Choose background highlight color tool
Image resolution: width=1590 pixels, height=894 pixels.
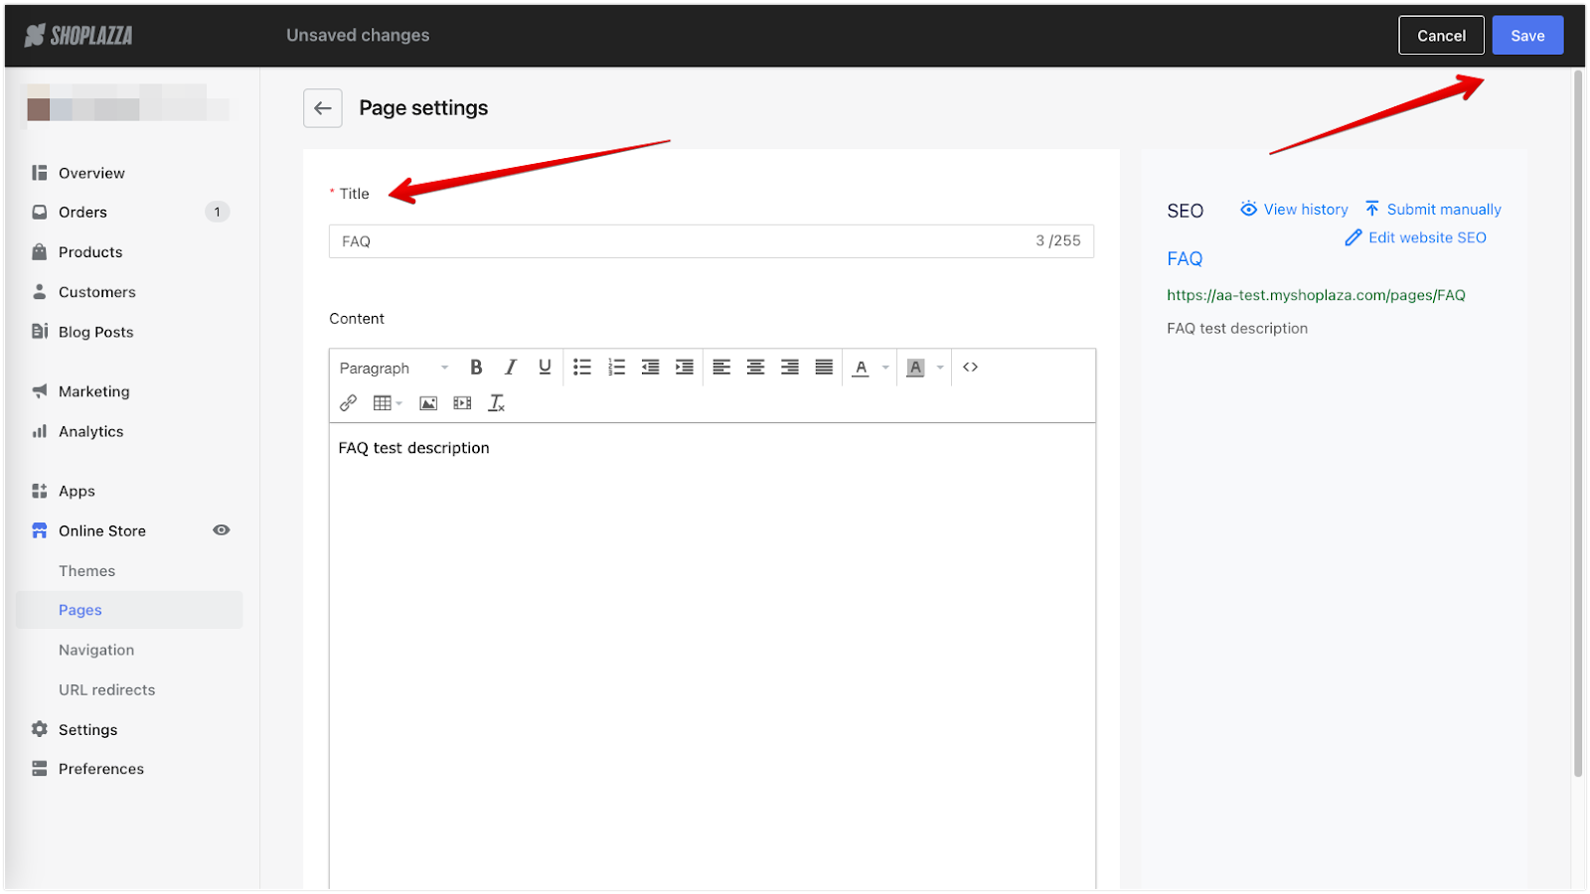pos(915,368)
